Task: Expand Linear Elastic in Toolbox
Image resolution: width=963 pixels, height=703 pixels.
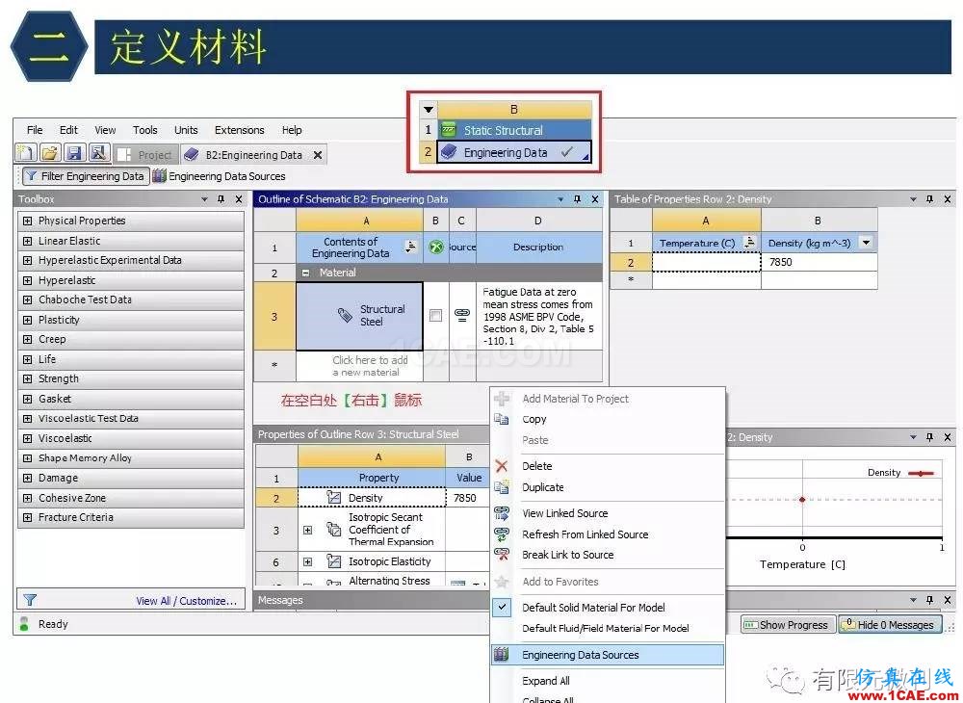Action: (x=28, y=241)
